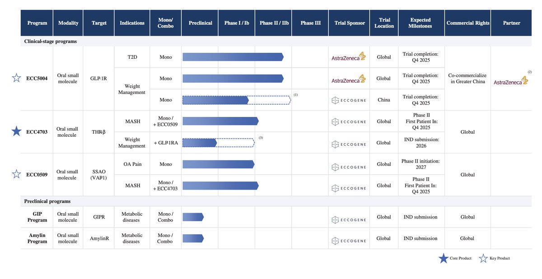Click the filled star beside ECC4703

click(x=16, y=132)
